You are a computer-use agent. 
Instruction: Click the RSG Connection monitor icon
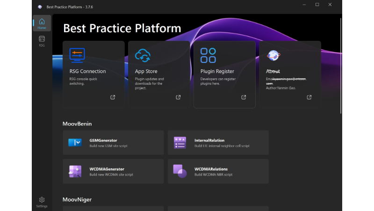(x=77, y=55)
